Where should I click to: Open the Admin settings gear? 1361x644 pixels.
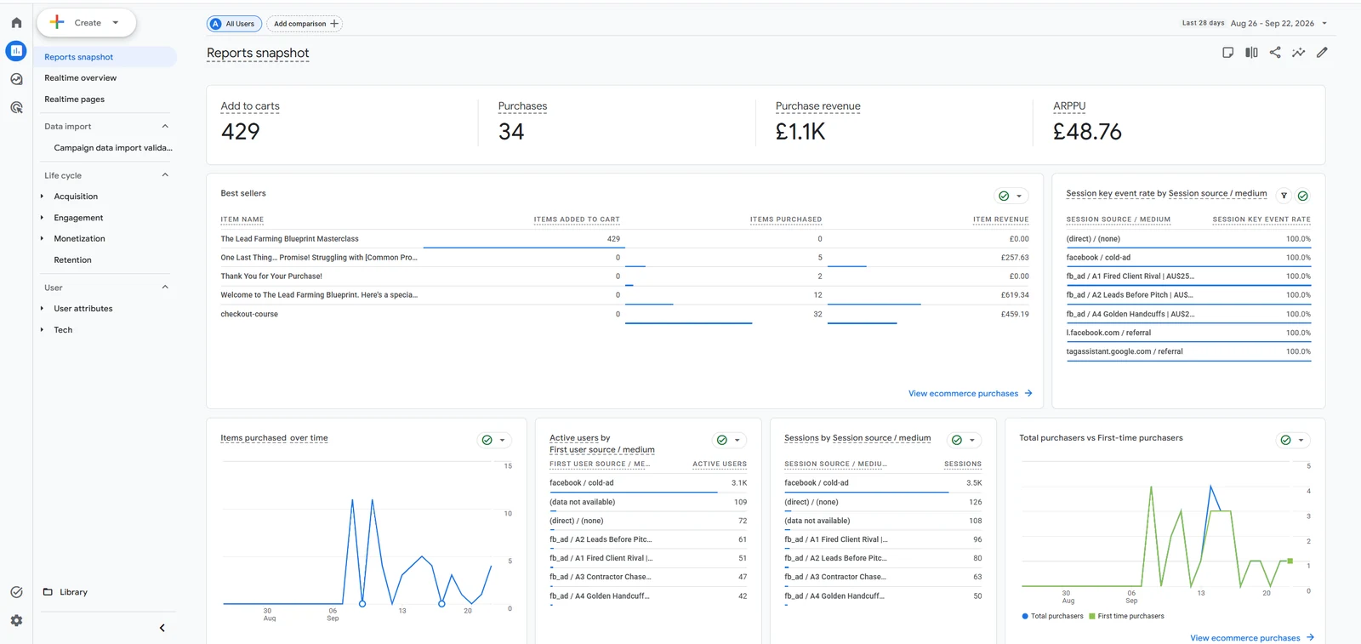[x=16, y=621]
